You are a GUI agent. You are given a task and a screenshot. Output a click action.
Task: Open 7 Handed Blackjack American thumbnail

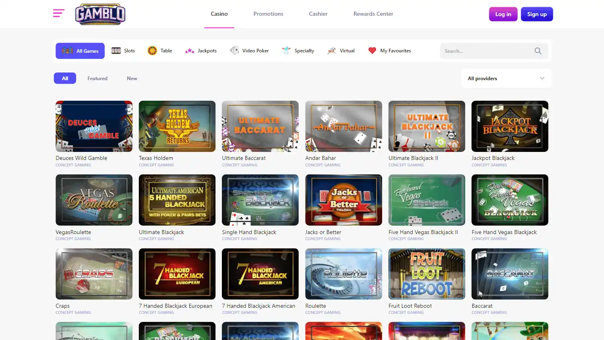(260, 274)
